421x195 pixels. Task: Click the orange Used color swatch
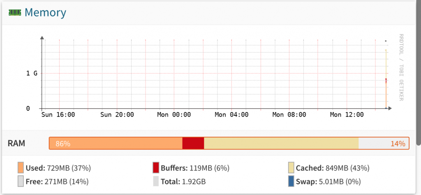21,168
